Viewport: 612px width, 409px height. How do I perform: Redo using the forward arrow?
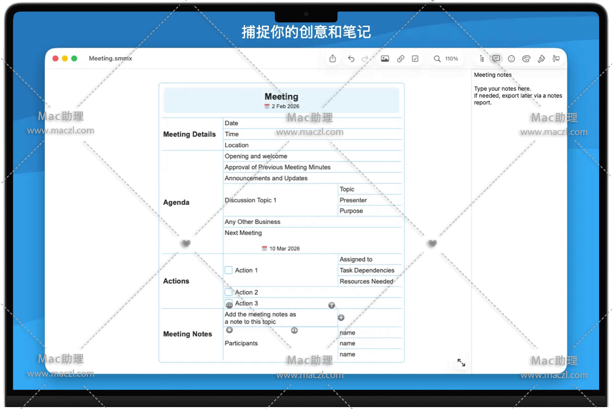click(x=365, y=59)
